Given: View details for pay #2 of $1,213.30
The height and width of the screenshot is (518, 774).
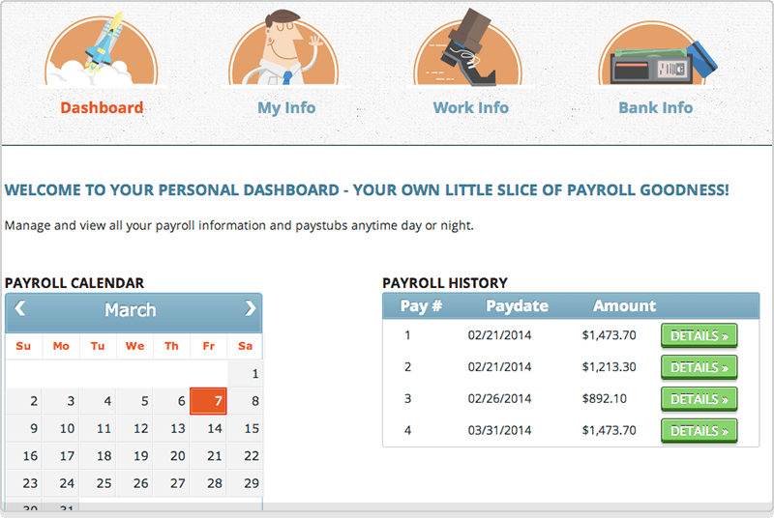Looking at the screenshot, I should [699, 367].
